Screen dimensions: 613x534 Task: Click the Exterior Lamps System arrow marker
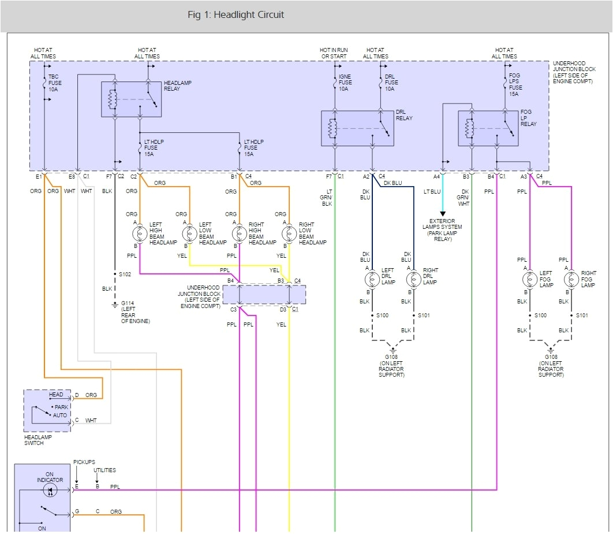click(442, 214)
